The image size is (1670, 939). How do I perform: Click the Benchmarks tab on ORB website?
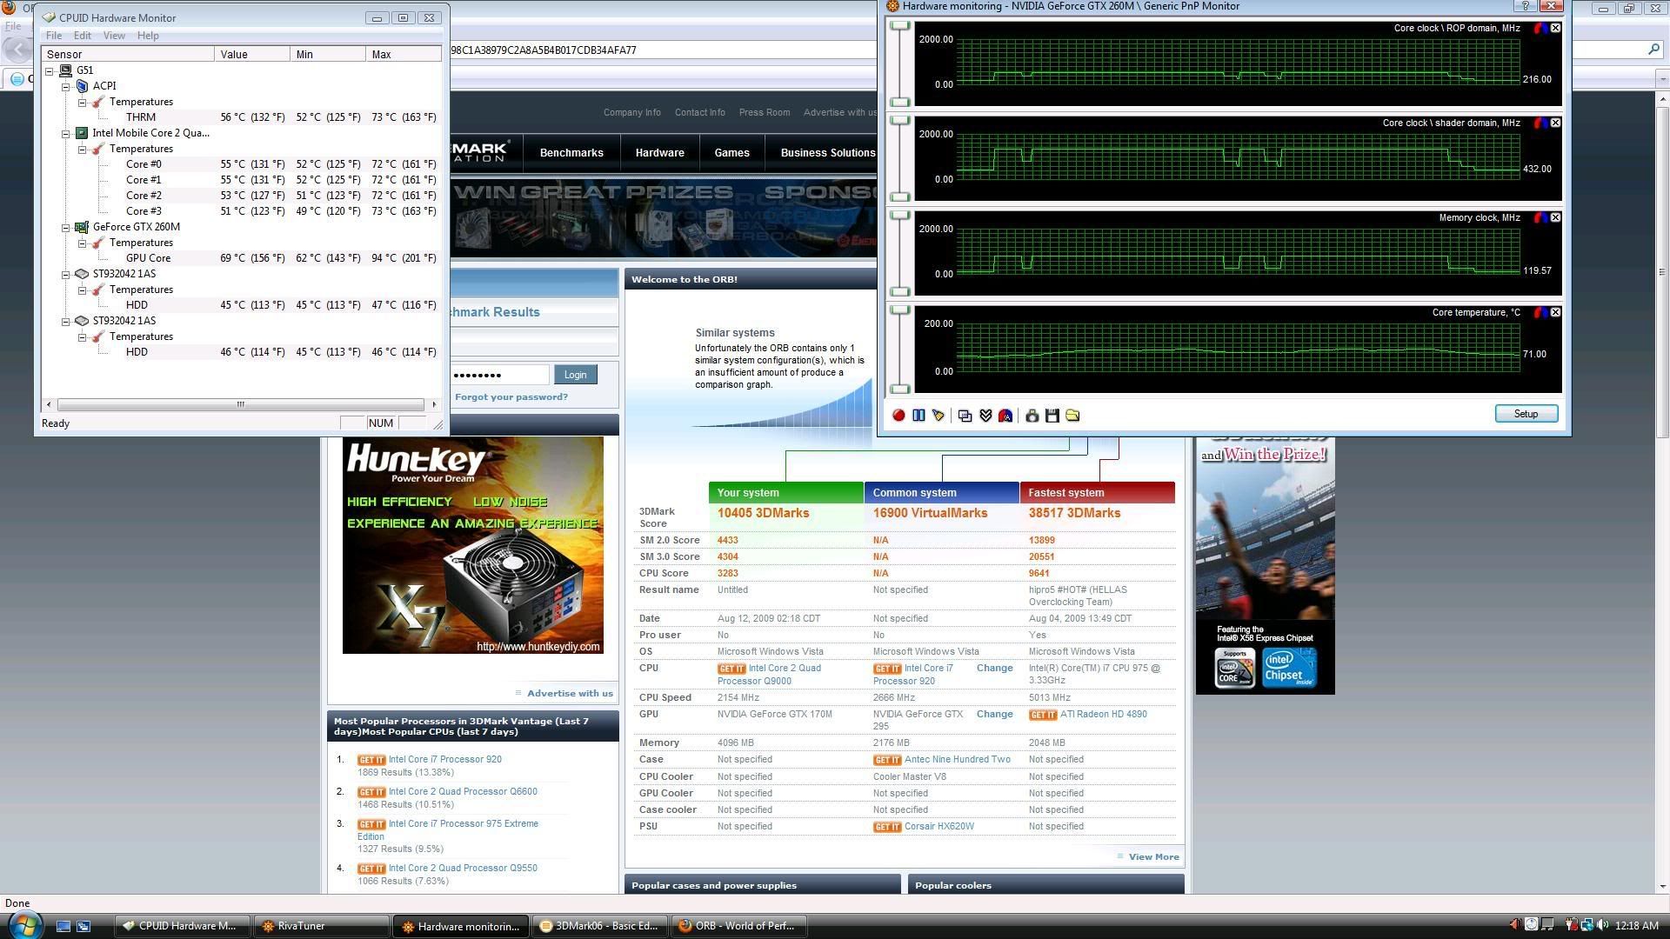(x=571, y=153)
